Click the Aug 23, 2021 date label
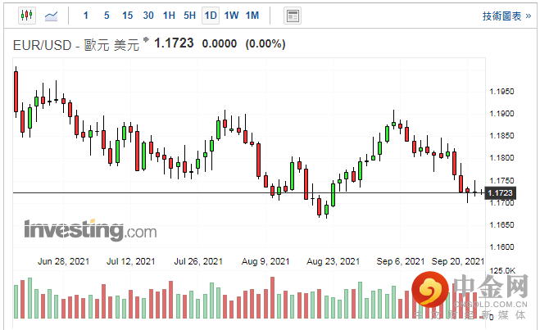The width and height of the screenshot is (540, 330). 333,261
